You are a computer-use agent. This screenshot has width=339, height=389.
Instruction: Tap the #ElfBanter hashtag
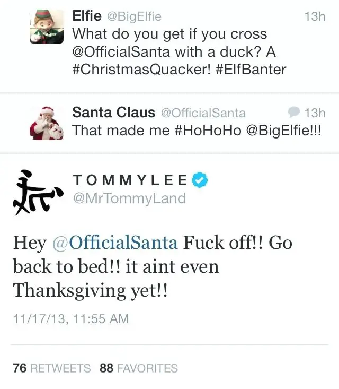point(251,71)
